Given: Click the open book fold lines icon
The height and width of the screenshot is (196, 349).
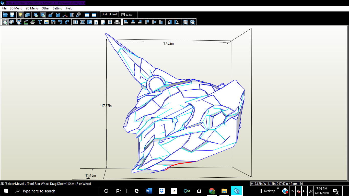Looking at the screenshot, I should pyautogui.click(x=76, y=22).
